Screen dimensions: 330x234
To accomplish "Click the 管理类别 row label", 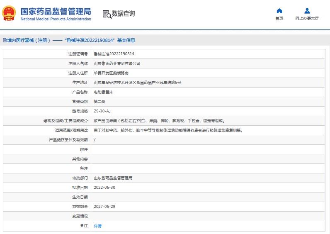I will pos(80,102).
